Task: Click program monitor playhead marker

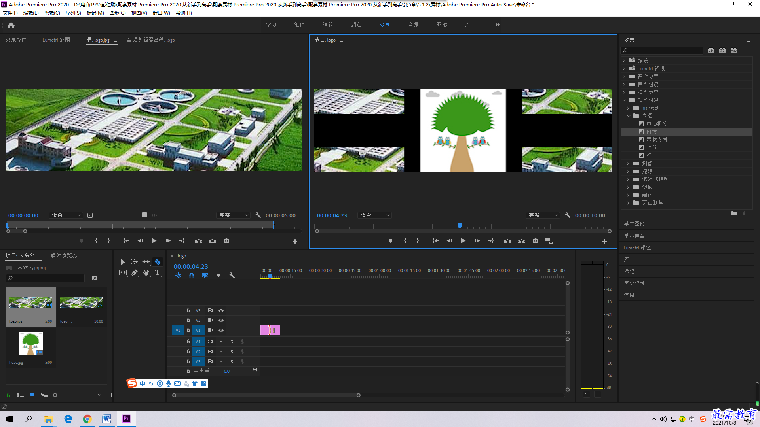Action: pyautogui.click(x=460, y=226)
